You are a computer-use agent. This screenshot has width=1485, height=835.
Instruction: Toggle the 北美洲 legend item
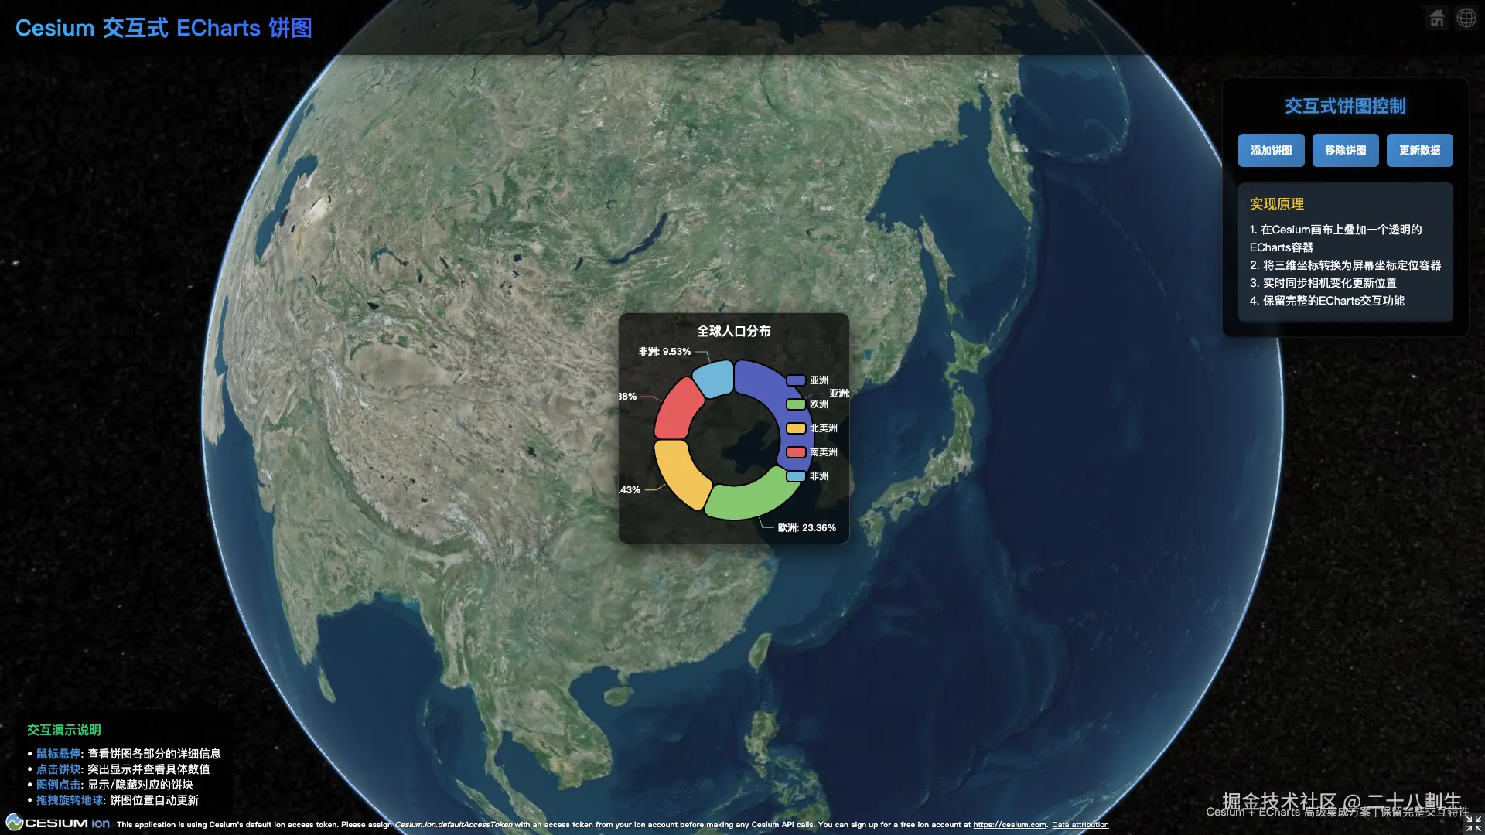812,428
